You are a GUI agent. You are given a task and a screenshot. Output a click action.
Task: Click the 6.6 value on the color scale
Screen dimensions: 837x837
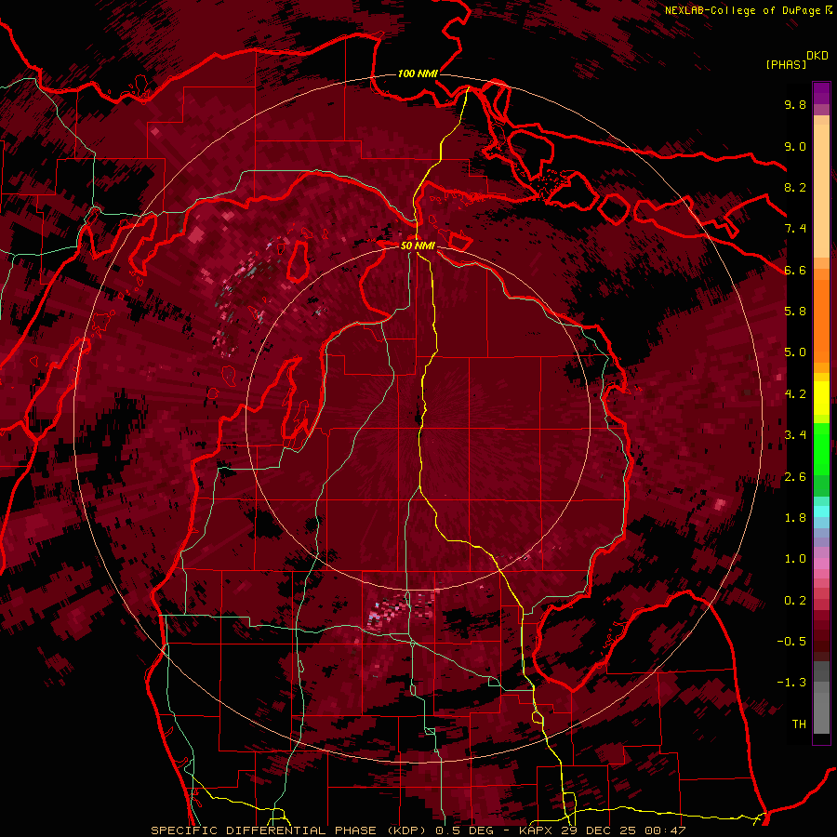tap(795, 270)
